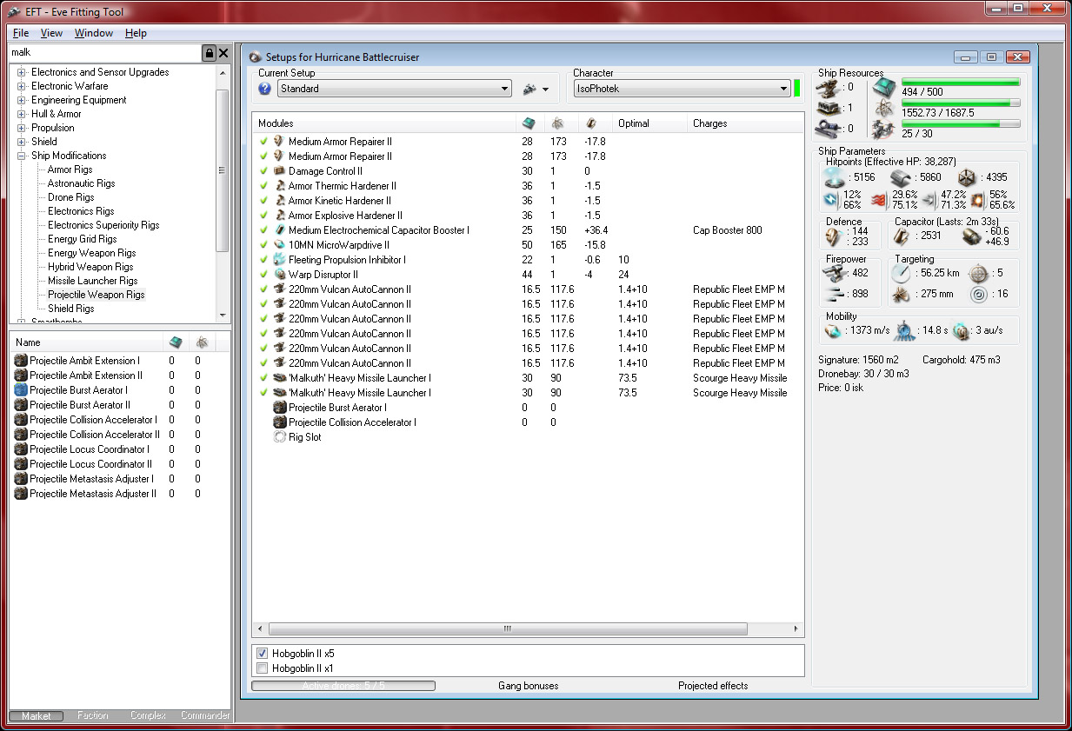Expand the Propulsion tree node
The width and height of the screenshot is (1072, 731).
[x=22, y=128]
